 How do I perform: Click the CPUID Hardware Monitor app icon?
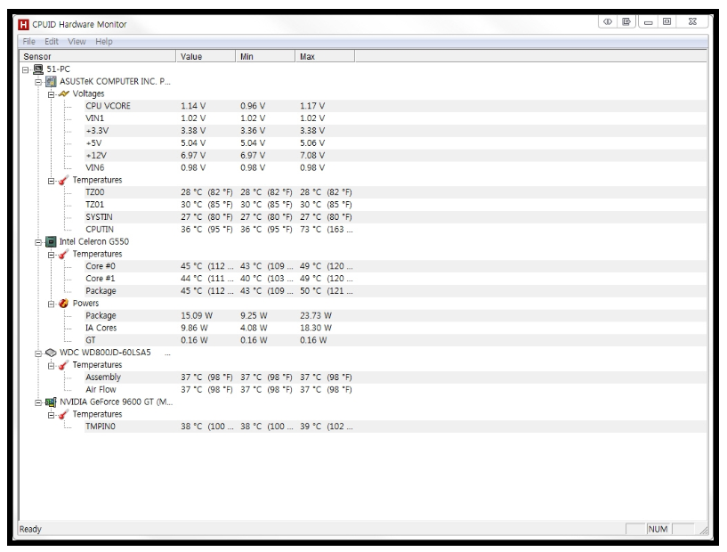coord(23,24)
